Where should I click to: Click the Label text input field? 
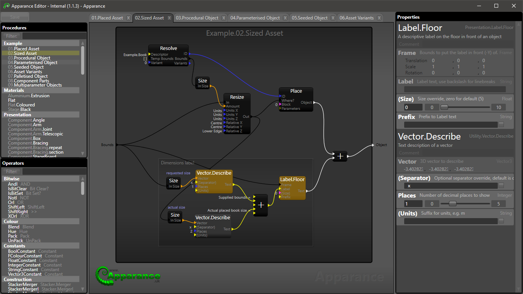pyautogui.click(x=455, y=89)
